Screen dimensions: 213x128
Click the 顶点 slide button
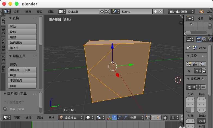point(29,70)
